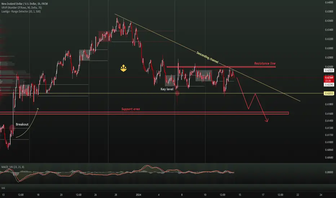
Task: Select the LuxAlgo Range Detector indicator legend
Action: tap(21, 12)
